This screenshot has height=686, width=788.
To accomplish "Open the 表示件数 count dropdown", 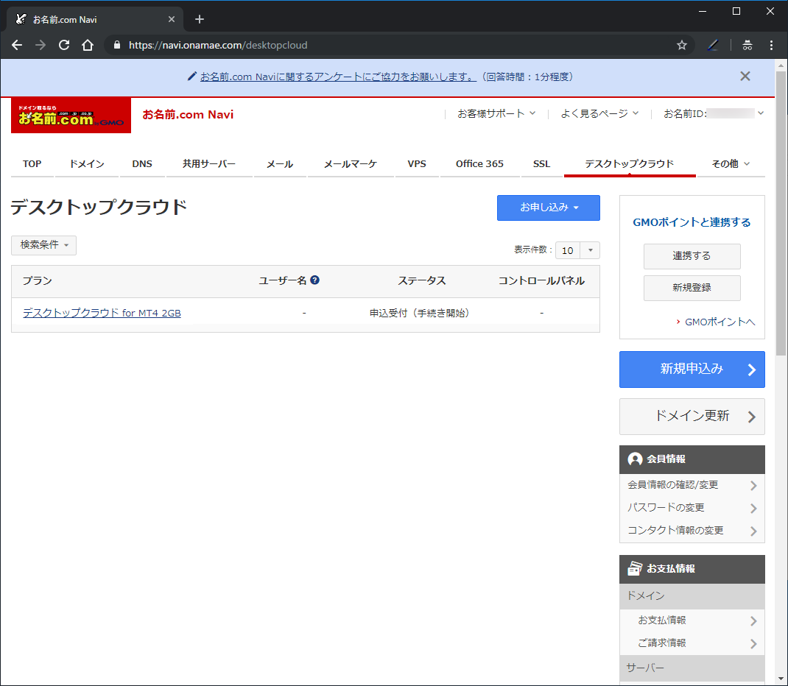I will coord(577,250).
